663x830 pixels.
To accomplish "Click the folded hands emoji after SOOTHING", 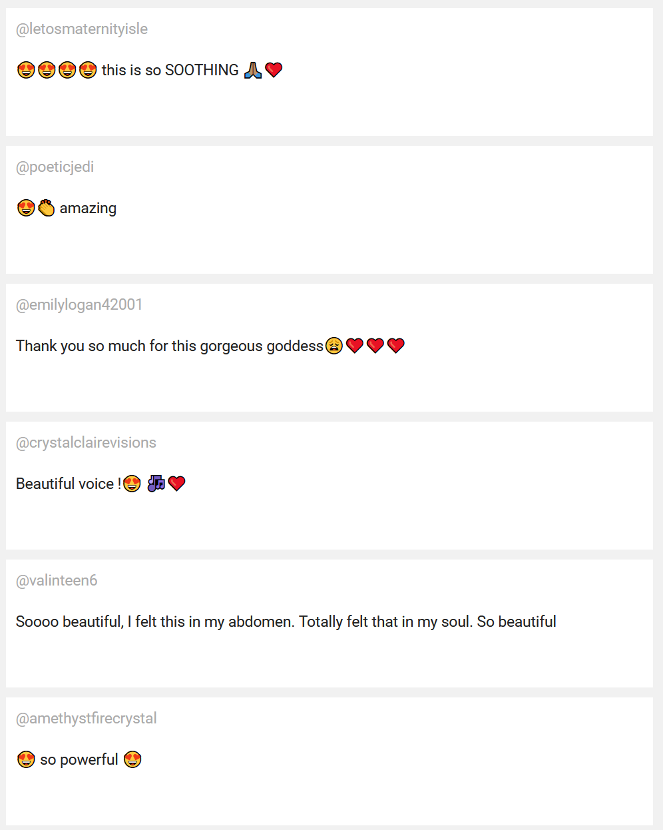I will point(253,70).
